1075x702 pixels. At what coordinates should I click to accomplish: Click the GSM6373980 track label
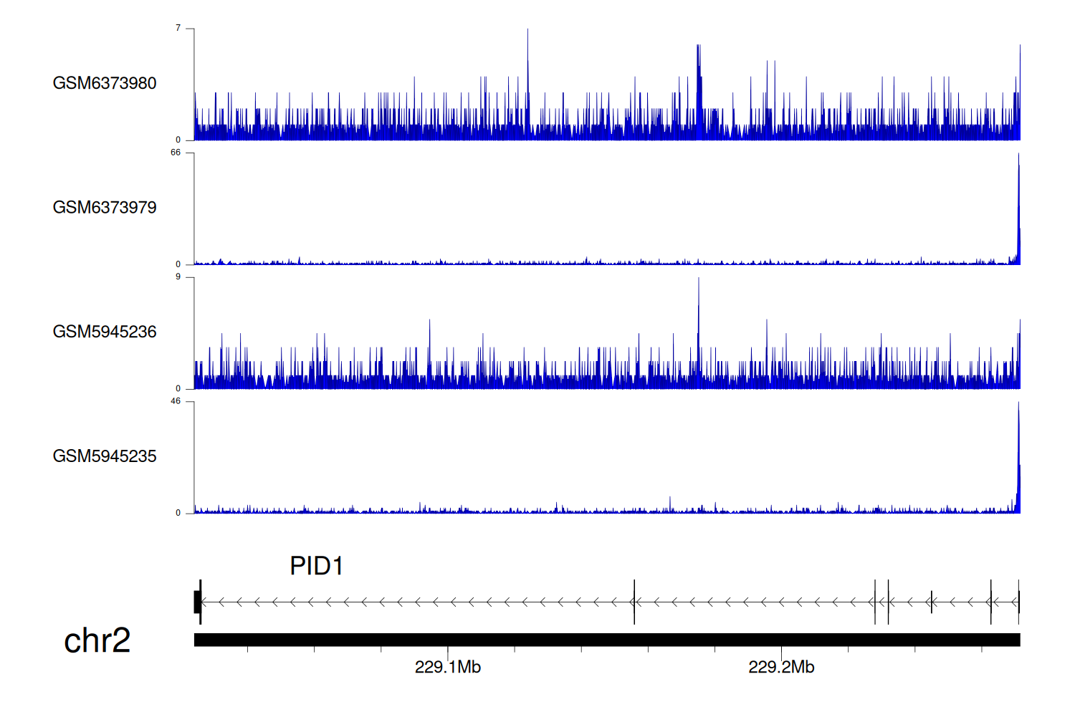[105, 83]
